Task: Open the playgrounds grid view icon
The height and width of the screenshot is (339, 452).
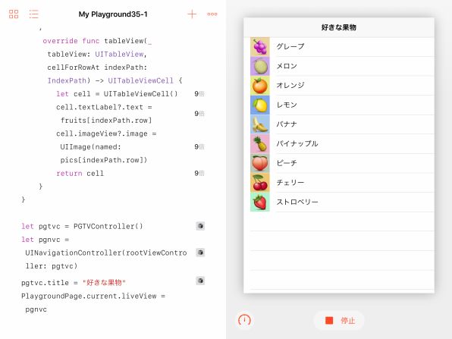Action: coord(14,14)
